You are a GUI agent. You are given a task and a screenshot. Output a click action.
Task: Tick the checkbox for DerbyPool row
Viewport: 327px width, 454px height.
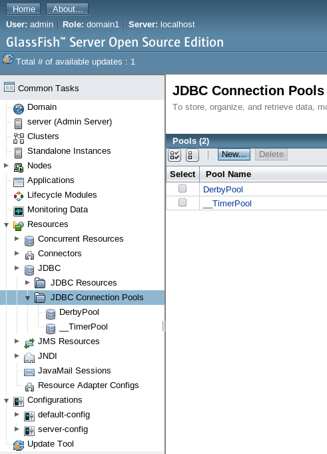182,189
